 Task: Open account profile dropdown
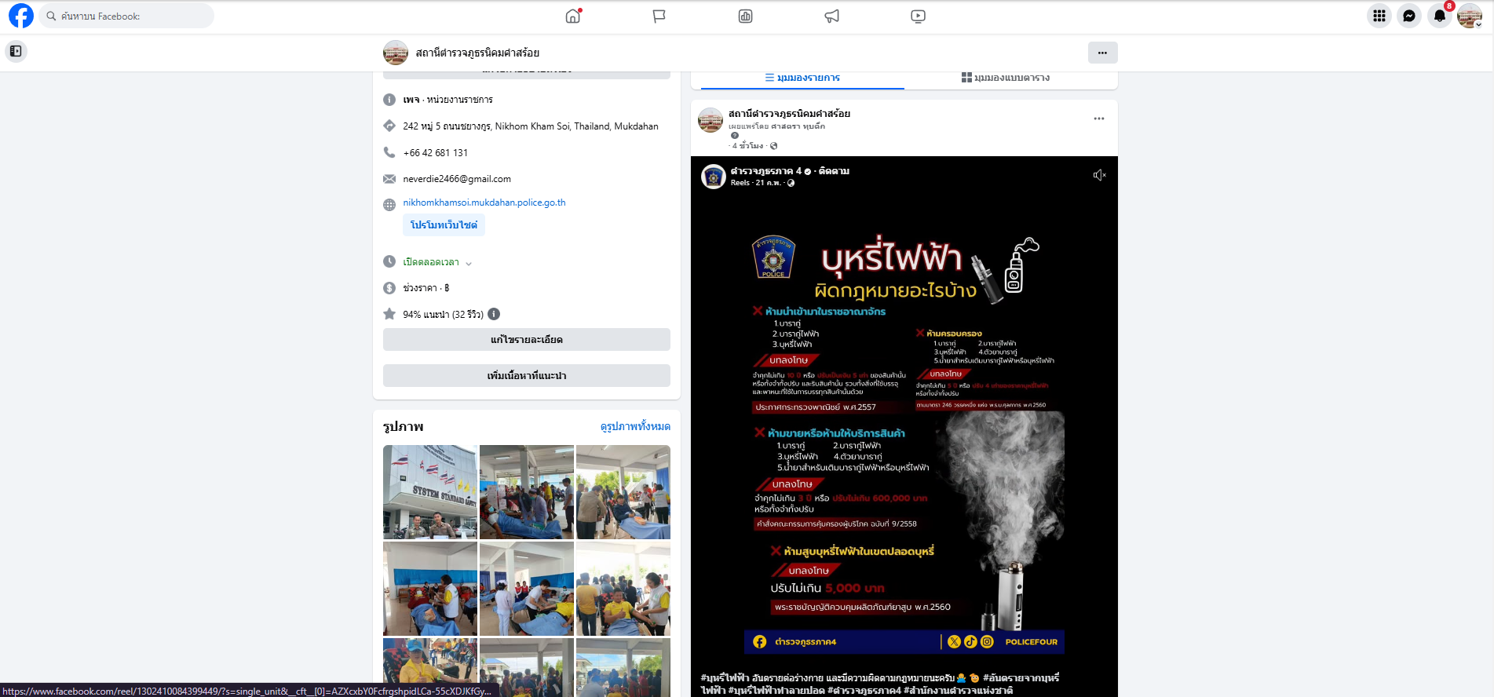[x=1469, y=16]
